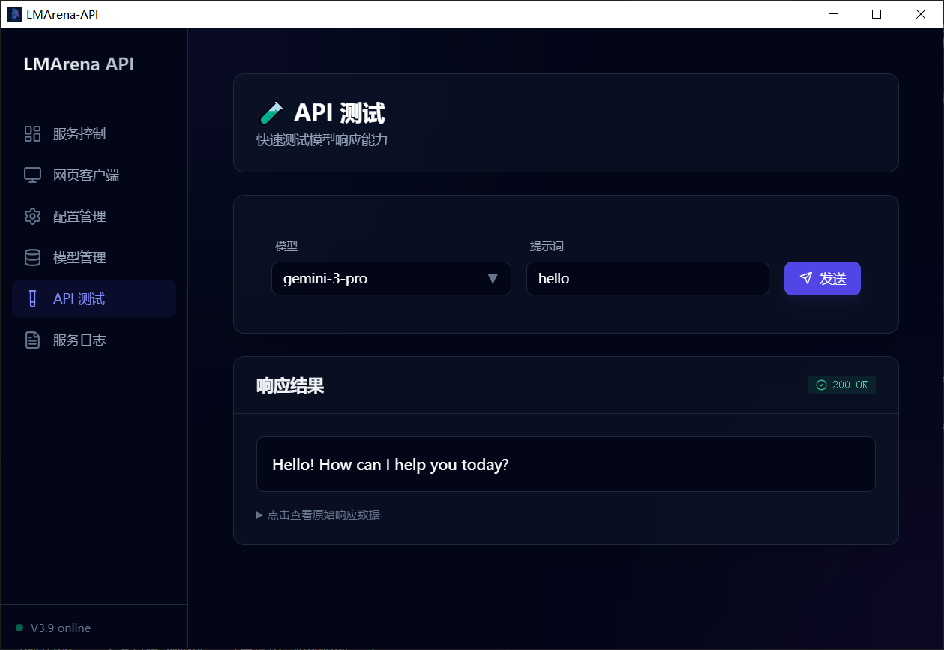
Task: Expand 点击查看原始响应数据 raw response details
Action: [322, 515]
